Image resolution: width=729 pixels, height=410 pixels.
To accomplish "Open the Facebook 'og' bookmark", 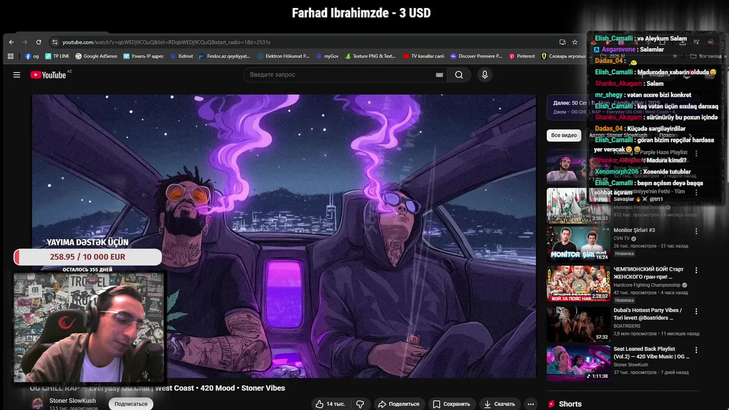I will pyautogui.click(x=32, y=56).
